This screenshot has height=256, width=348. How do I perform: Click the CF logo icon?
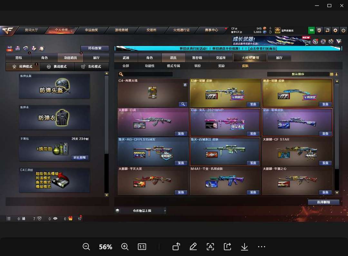8,30
